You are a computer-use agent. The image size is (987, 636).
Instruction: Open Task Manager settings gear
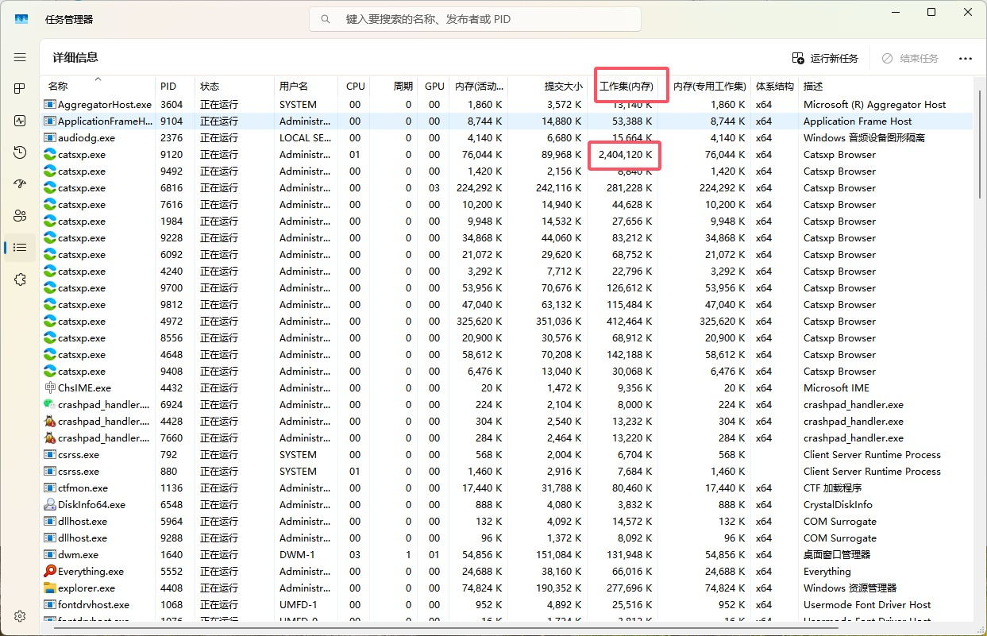(19, 615)
